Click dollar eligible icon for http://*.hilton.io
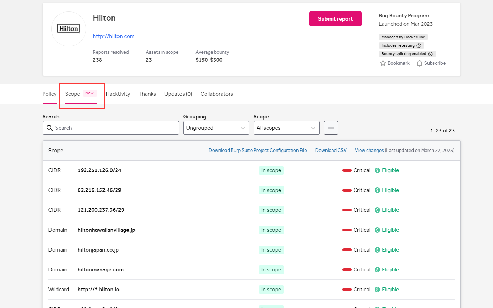 (377, 290)
